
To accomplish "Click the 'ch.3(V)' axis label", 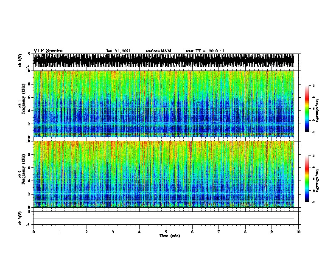I will click(x=20, y=218).
